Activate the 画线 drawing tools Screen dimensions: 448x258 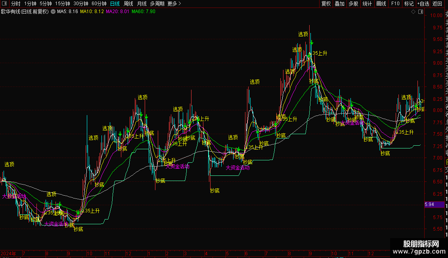[381, 4]
